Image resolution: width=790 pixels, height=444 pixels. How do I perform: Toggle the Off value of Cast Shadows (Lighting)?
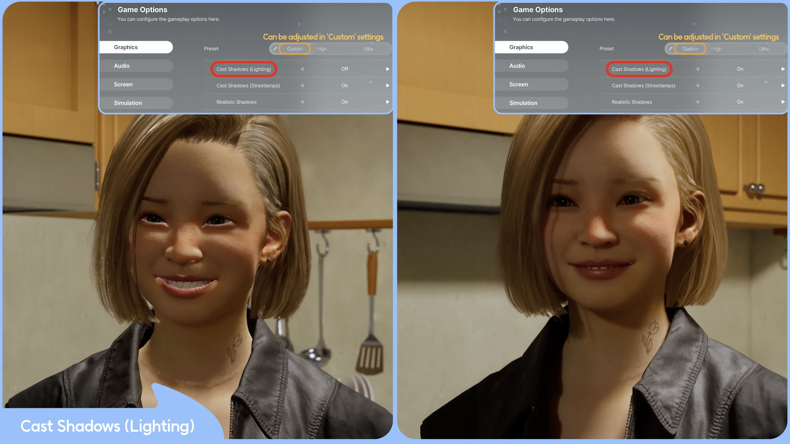[x=344, y=69]
